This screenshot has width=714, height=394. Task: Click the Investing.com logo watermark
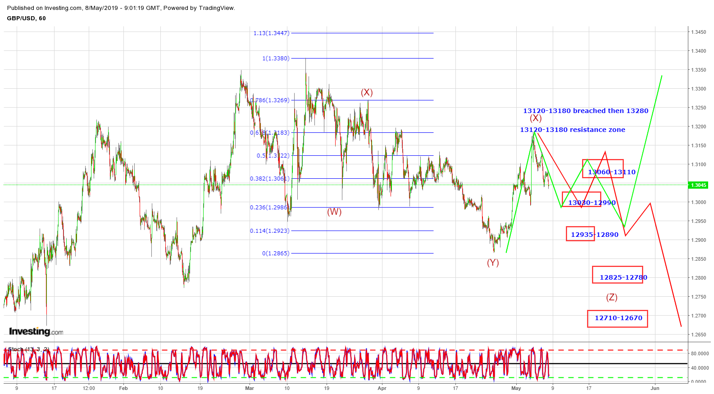click(36, 332)
